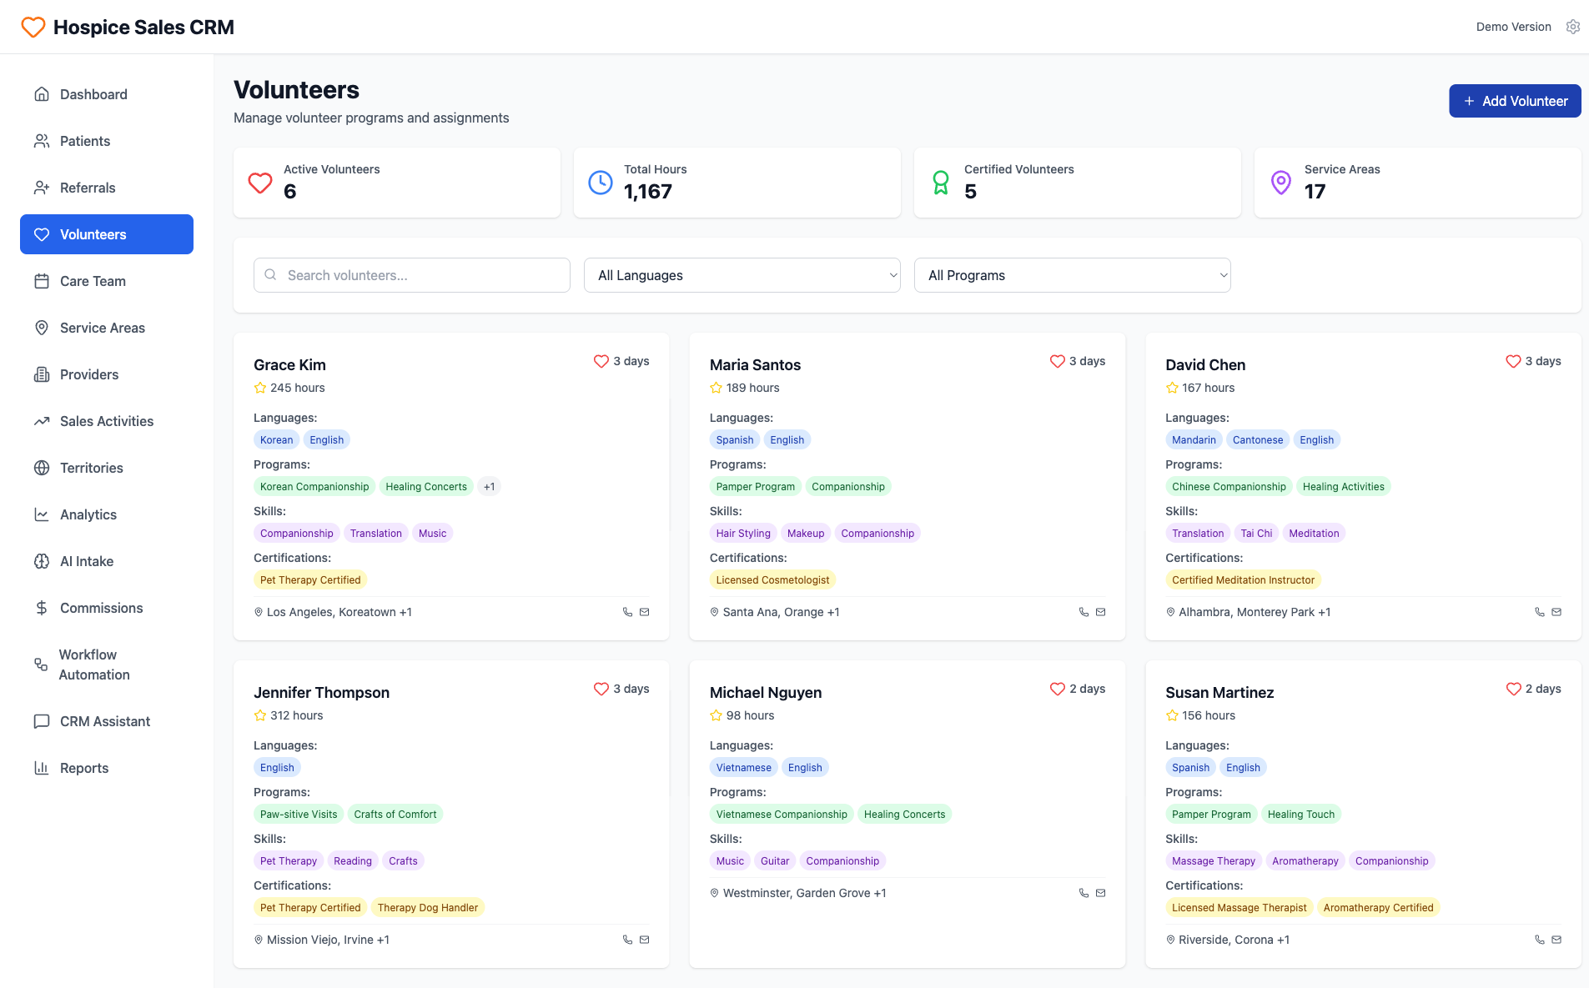Select the Michael Nguyen volunteer name
This screenshot has height=988, width=1589.
pos(765,693)
